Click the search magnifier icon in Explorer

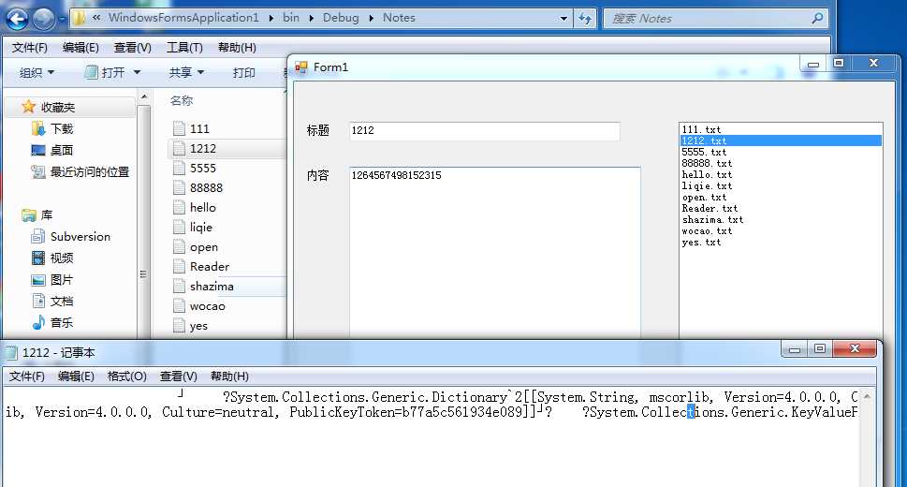(x=817, y=19)
